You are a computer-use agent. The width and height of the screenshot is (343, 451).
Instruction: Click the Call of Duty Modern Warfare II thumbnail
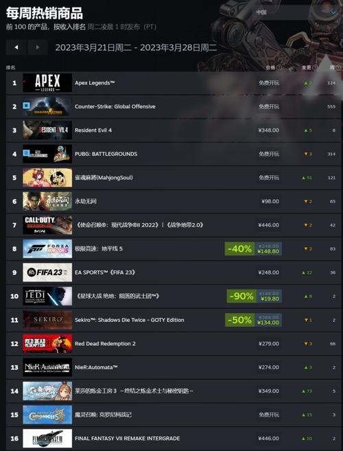tap(47, 225)
